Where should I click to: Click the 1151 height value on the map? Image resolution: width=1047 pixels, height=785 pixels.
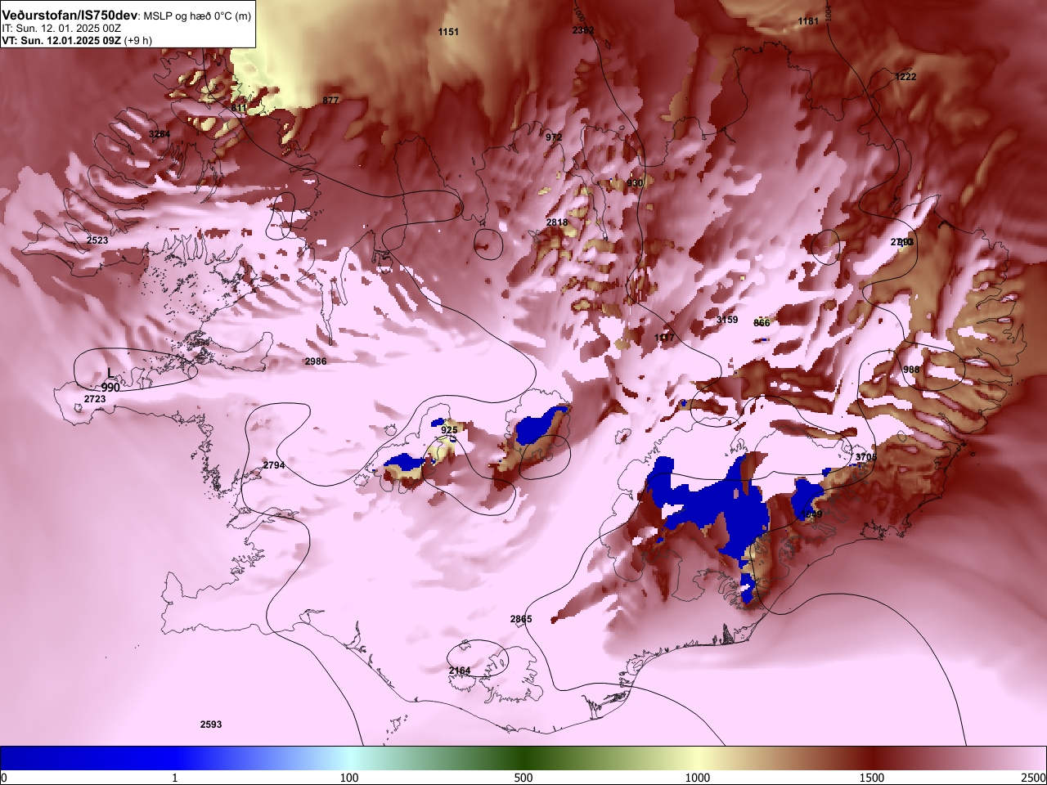pyautogui.click(x=448, y=32)
